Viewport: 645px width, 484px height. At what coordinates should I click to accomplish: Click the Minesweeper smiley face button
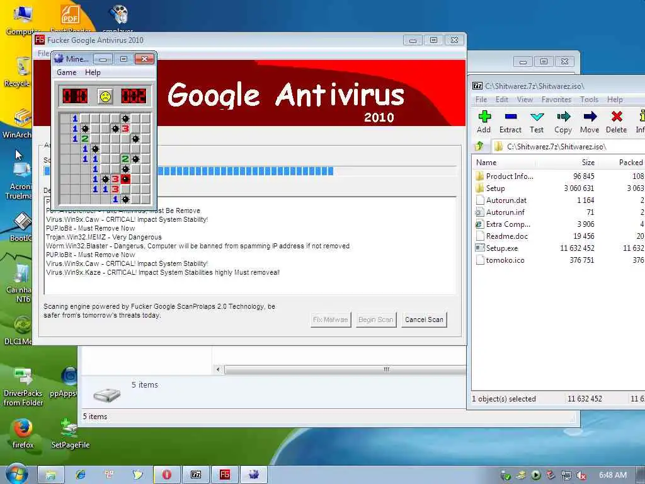tap(105, 96)
